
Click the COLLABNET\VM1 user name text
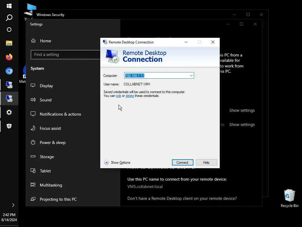click(137, 84)
